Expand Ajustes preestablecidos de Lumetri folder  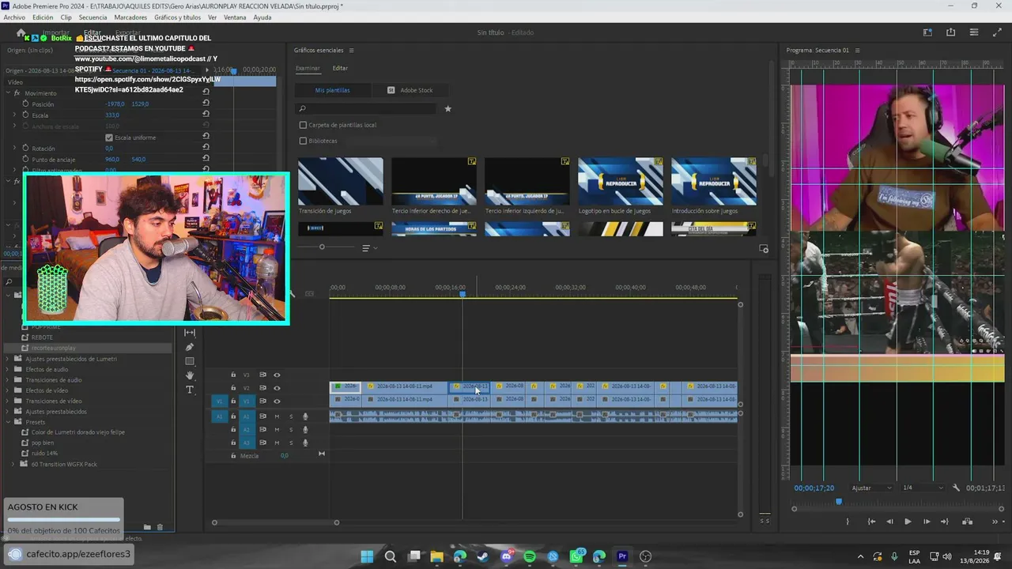[8, 359]
